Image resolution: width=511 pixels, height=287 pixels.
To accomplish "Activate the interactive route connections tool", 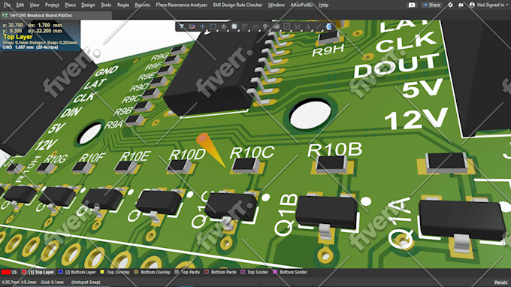I will point(245,27).
